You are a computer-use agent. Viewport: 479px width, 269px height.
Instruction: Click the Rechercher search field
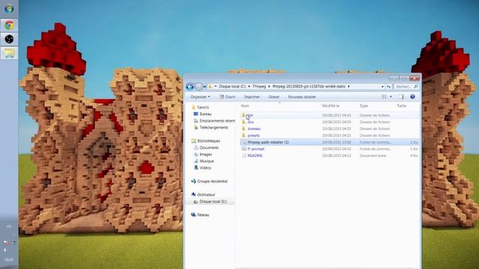(406, 87)
